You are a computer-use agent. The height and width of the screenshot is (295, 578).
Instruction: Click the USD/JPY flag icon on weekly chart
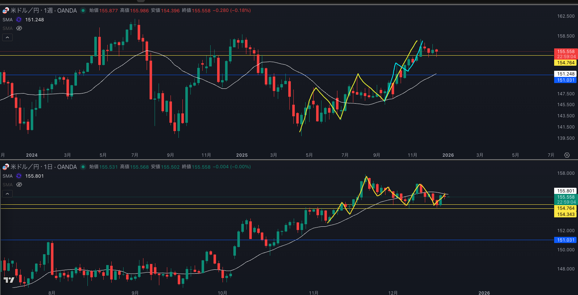click(5, 10)
